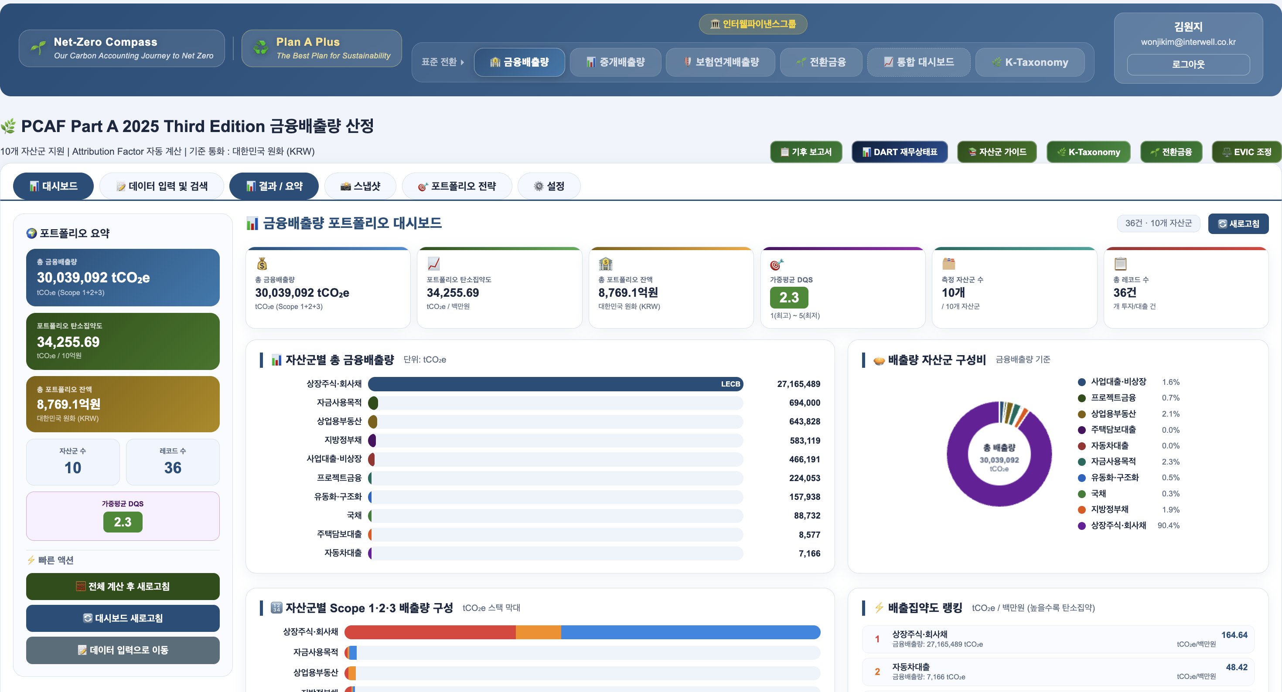Open the 금융배출량 navigation tab
Viewport: 1282px width, 692px height.
point(519,62)
